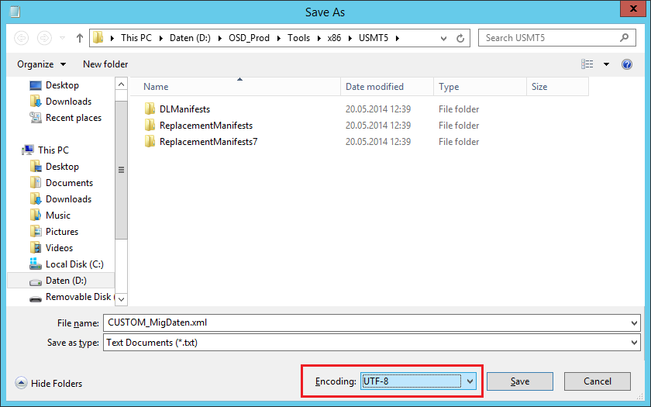Select the DLManifests folder
The image size is (651, 407).
[184, 109]
